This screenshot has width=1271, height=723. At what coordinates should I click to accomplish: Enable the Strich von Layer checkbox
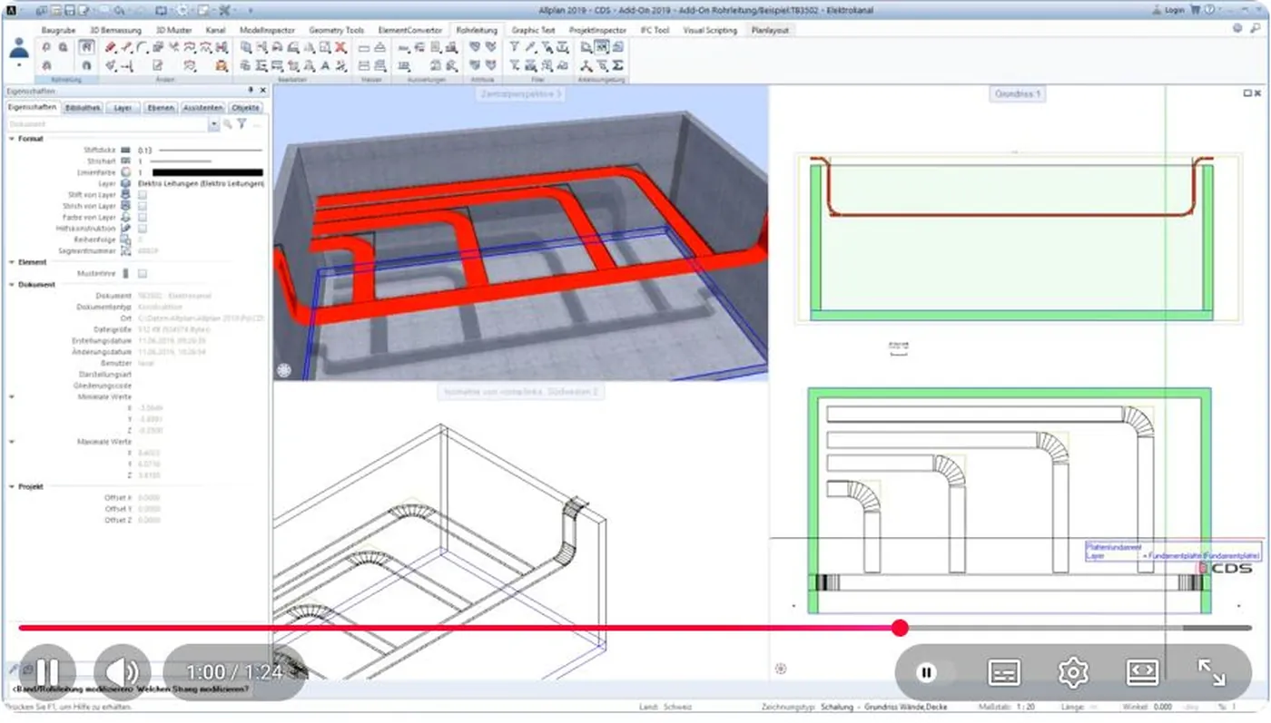143,206
